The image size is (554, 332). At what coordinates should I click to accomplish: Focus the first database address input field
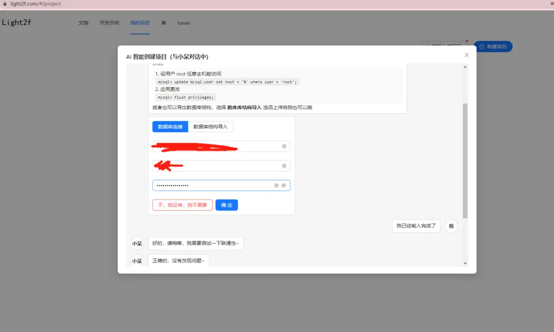tap(221, 146)
